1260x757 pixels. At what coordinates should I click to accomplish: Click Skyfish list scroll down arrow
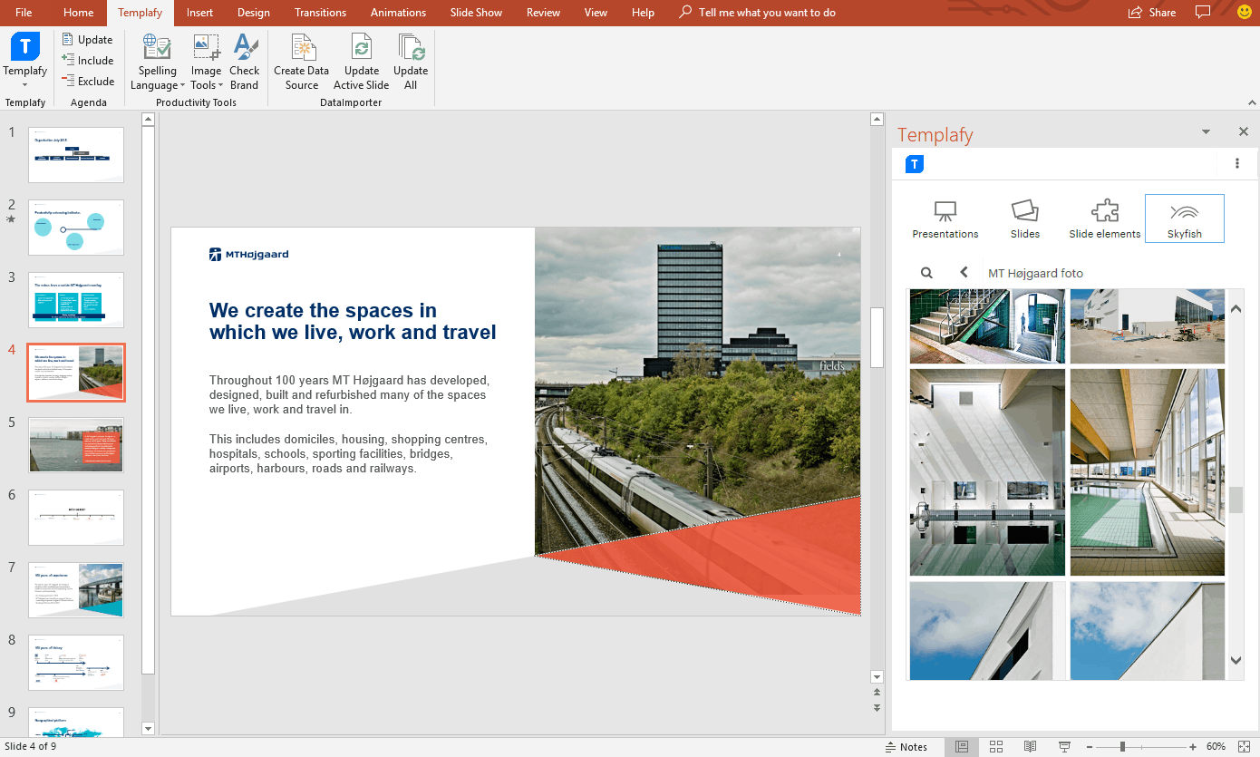[1236, 661]
